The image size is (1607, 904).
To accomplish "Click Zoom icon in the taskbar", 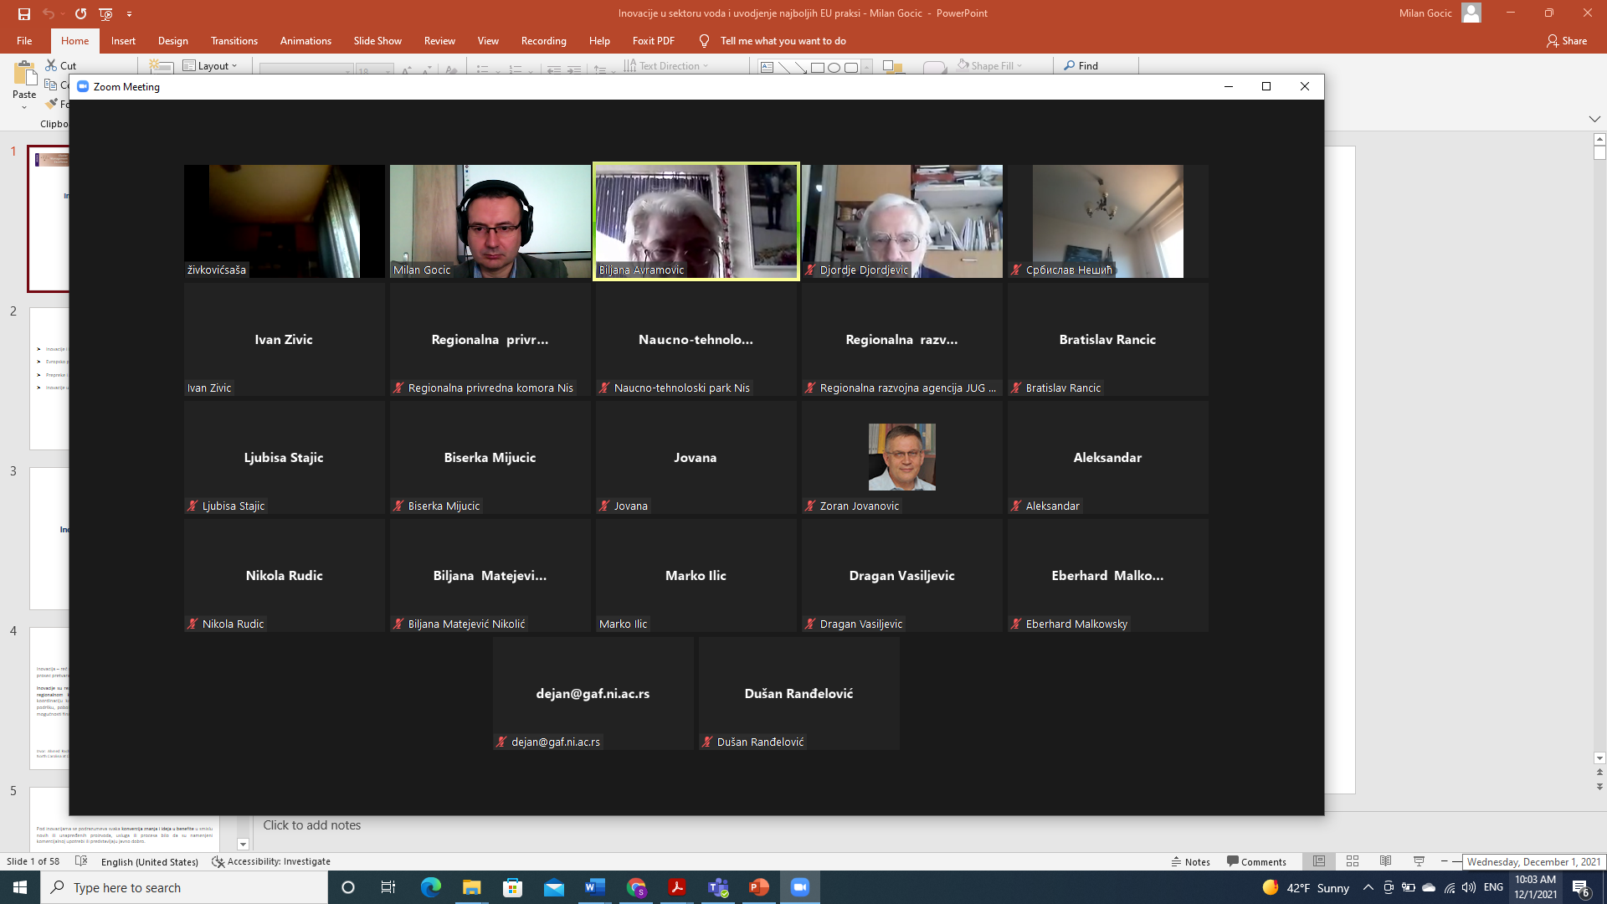I will [x=800, y=887].
